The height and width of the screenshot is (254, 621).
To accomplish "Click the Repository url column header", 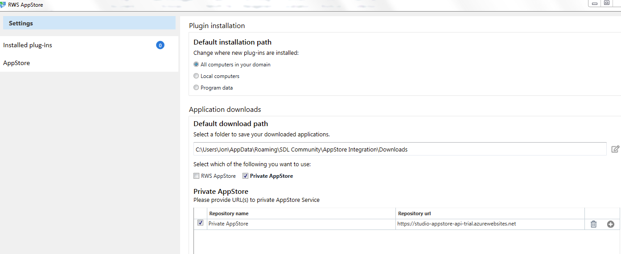I will pos(490,213).
